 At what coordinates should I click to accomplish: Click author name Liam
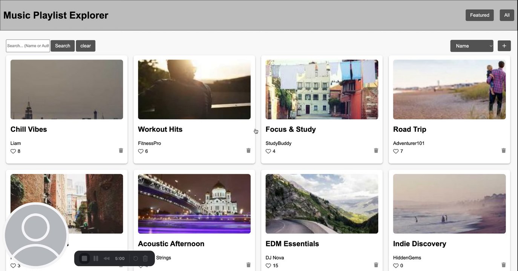point(16,143)
